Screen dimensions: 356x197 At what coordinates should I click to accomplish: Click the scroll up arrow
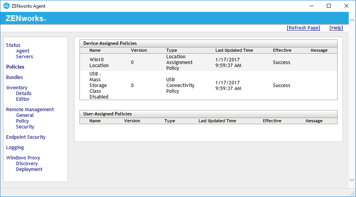pos(352,20)
